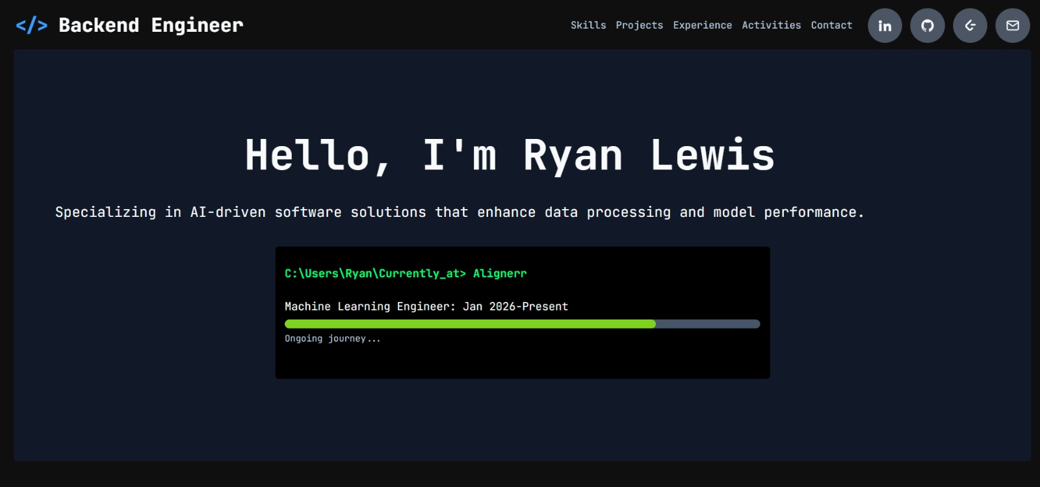1040x487 pixels.
Task: Click the "Hello, I'm Ryan Lewis" heading
Action: pyautogui.click(x=510, y=155)
